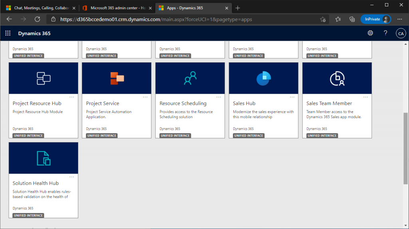Open browser Settings and more ellipsis
This screenshot has width=409, height=229.
click(x=399, y=19)
